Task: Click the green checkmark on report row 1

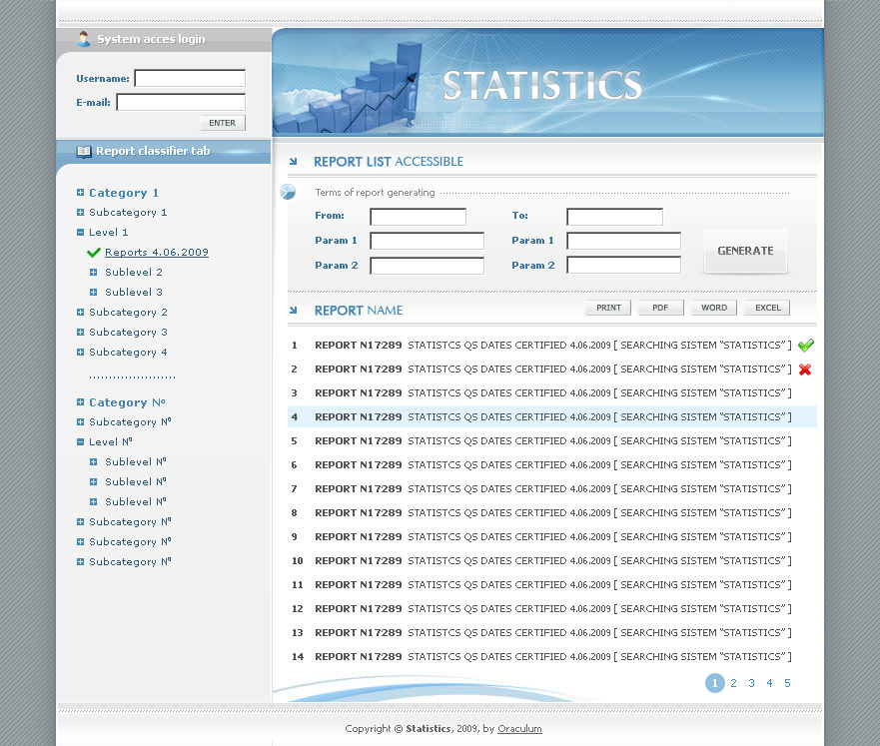Action: 805,345
